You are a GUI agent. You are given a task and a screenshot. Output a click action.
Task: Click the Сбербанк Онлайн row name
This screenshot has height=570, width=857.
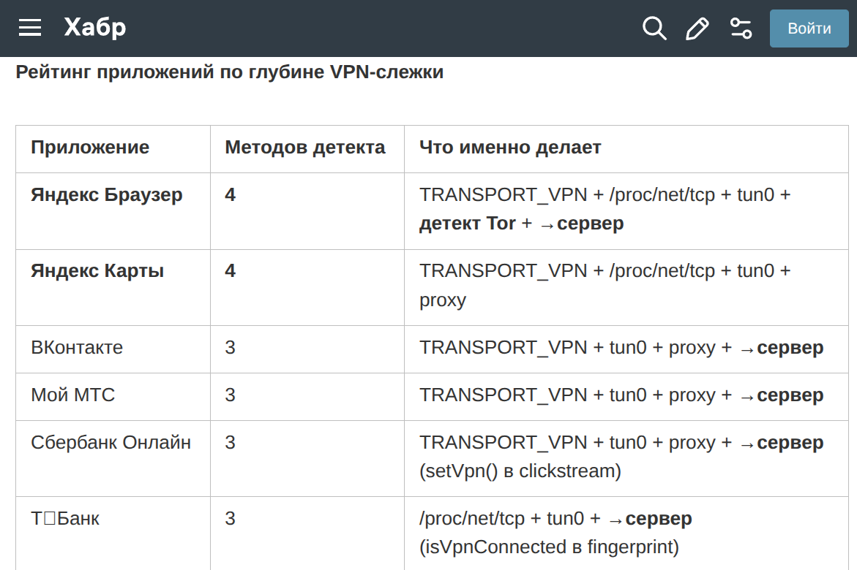coord(111,443)
